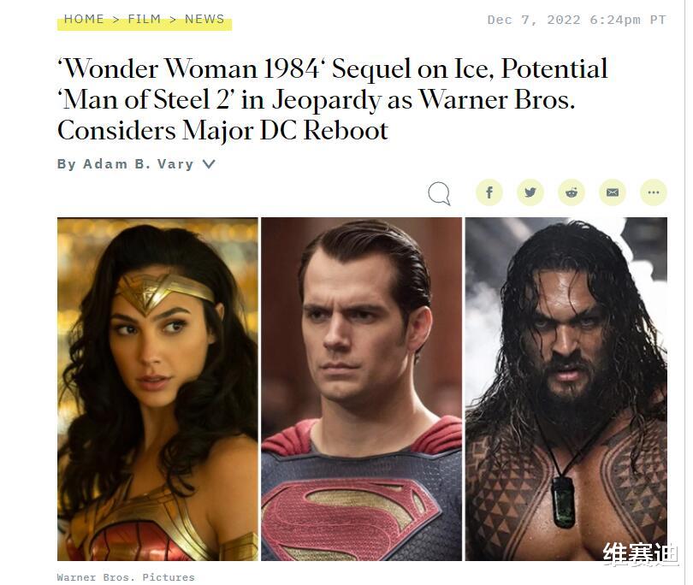Image resolution: width=693 pixels, height=585 pixels.
Task: Click the Chinese watermark on Aquaman image
Action: [x=641, y=554]
